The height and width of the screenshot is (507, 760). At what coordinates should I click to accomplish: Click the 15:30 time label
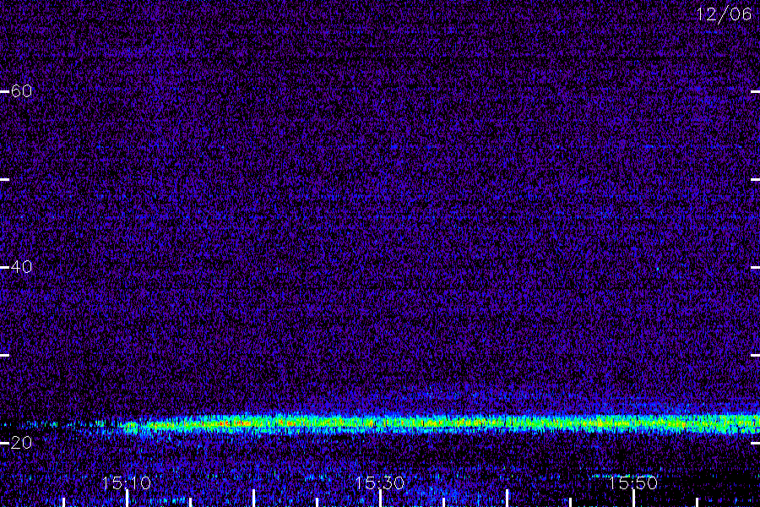click(379, 482)
